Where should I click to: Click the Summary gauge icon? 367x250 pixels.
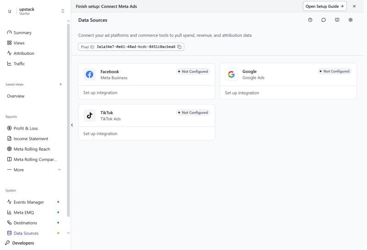(9, 33)
